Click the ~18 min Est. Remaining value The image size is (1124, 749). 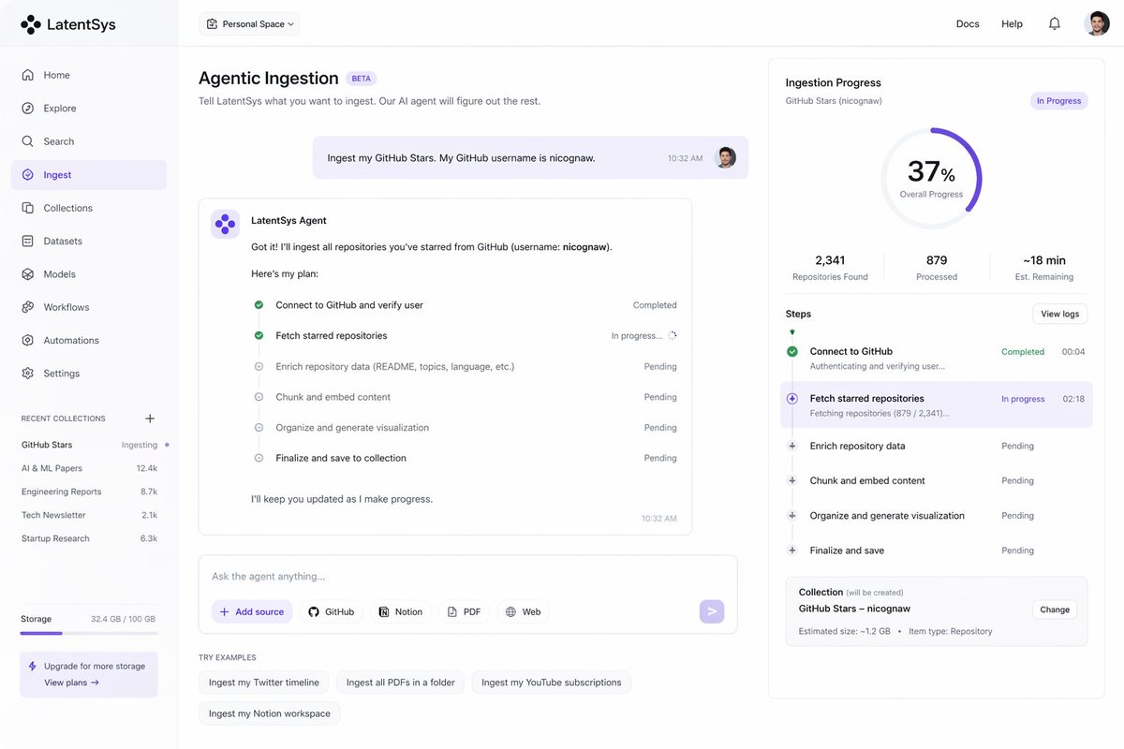tap(1043, 260)
